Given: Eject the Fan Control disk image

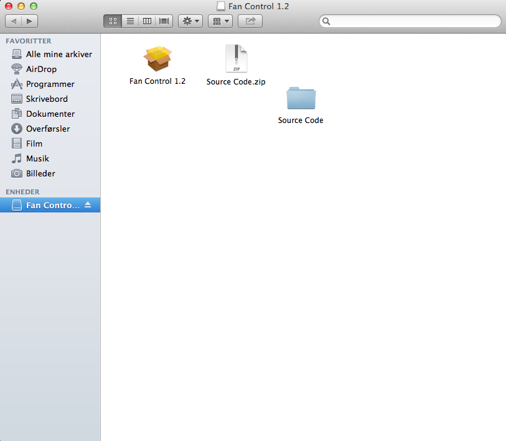Looking at the screenshot, I should [88, 204].
